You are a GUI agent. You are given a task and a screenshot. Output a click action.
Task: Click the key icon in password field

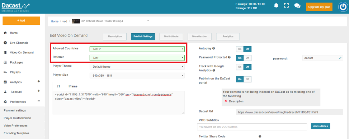point(340,58)
